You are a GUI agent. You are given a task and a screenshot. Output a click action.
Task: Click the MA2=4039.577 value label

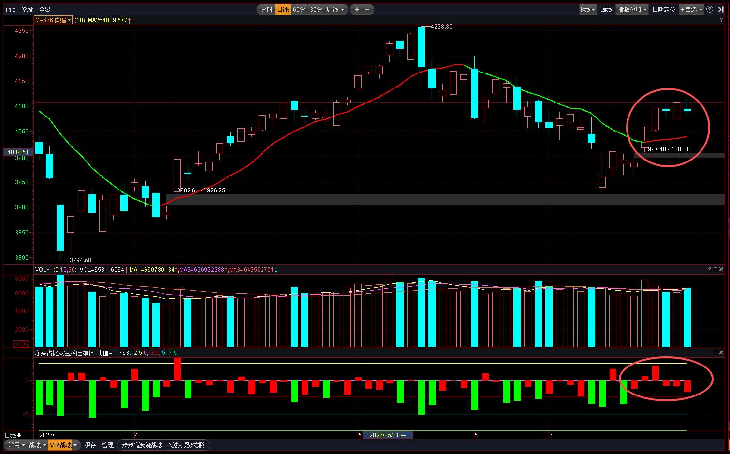click(x=109, y=20)
